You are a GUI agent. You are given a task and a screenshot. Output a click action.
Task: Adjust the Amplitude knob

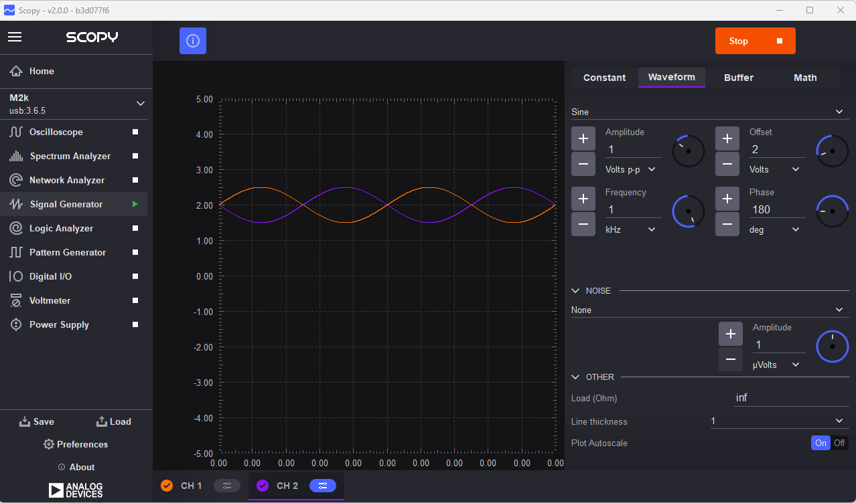tap(689, 151)
